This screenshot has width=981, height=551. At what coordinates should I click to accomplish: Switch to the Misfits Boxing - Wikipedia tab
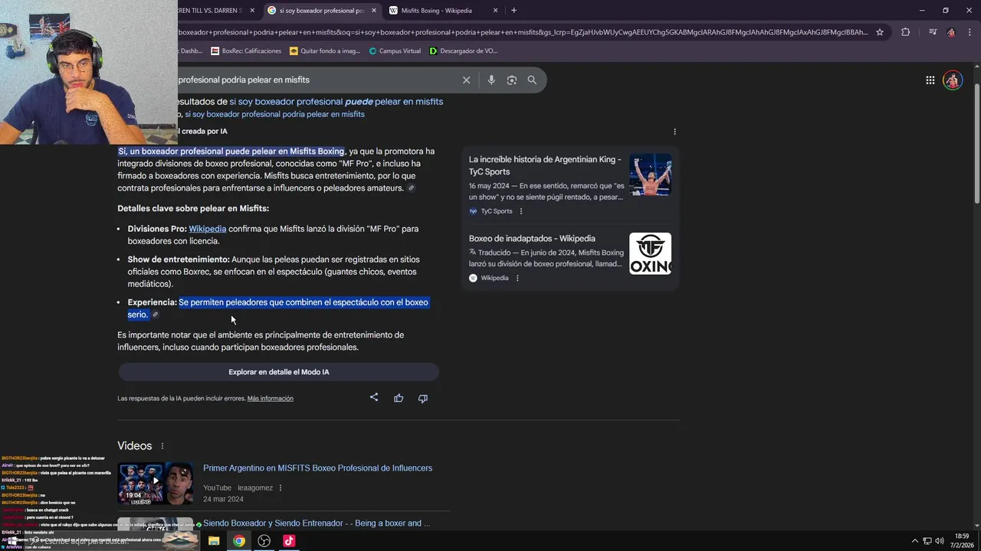click(437, 11)
